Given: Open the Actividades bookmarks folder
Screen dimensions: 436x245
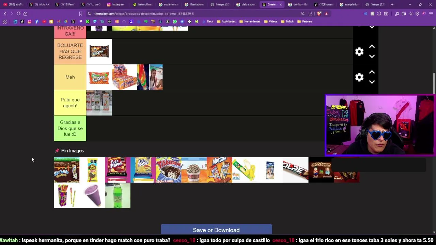Looking at the screenshot, I should point(226,21).
